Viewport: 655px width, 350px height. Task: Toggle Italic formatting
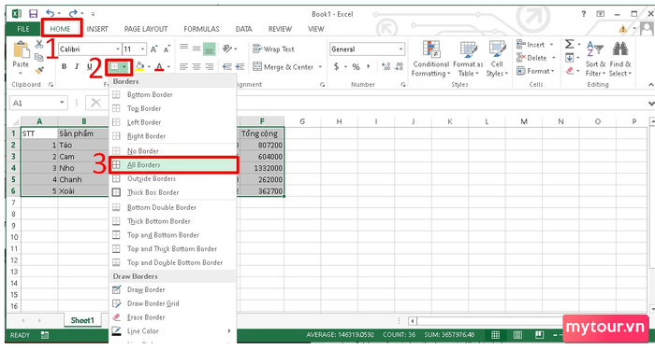(x=77, y=66)
